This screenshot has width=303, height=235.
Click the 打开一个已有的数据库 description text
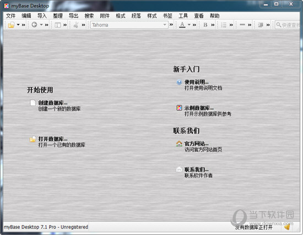pos(62,145)
